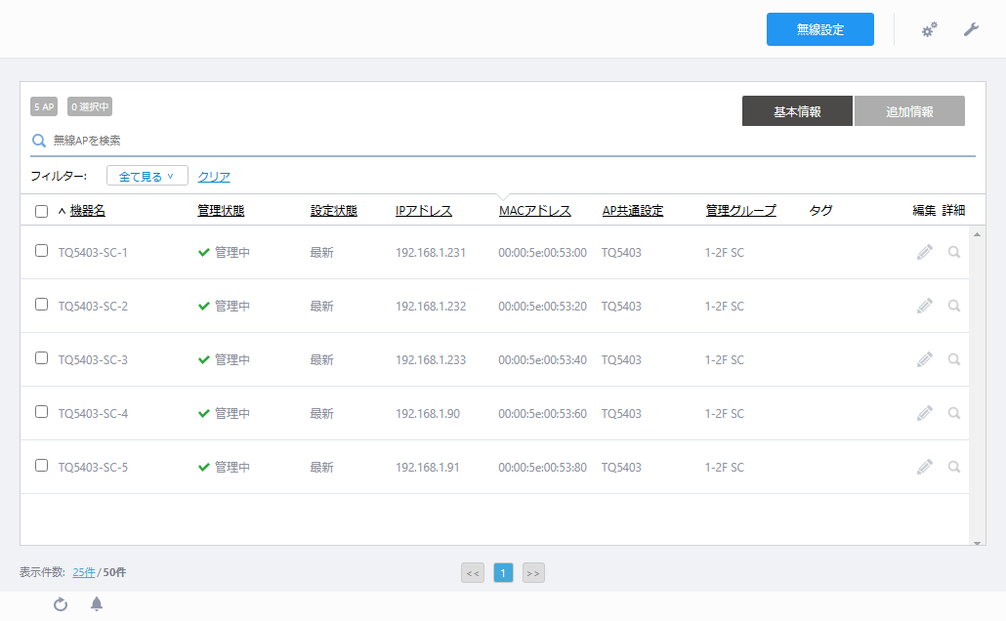View details of TQ5403-SC-4
The image size is (1006, 621).
954,413
